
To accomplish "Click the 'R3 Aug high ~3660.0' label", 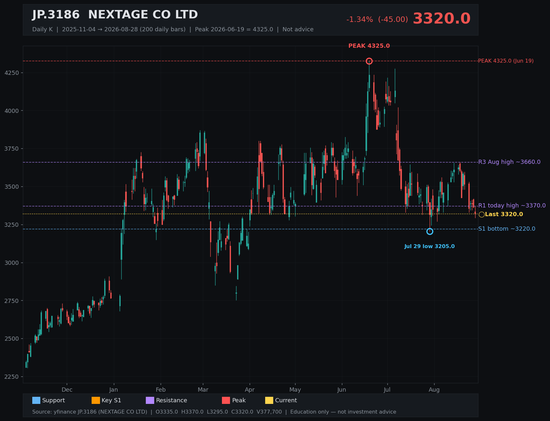I will 509,162.
